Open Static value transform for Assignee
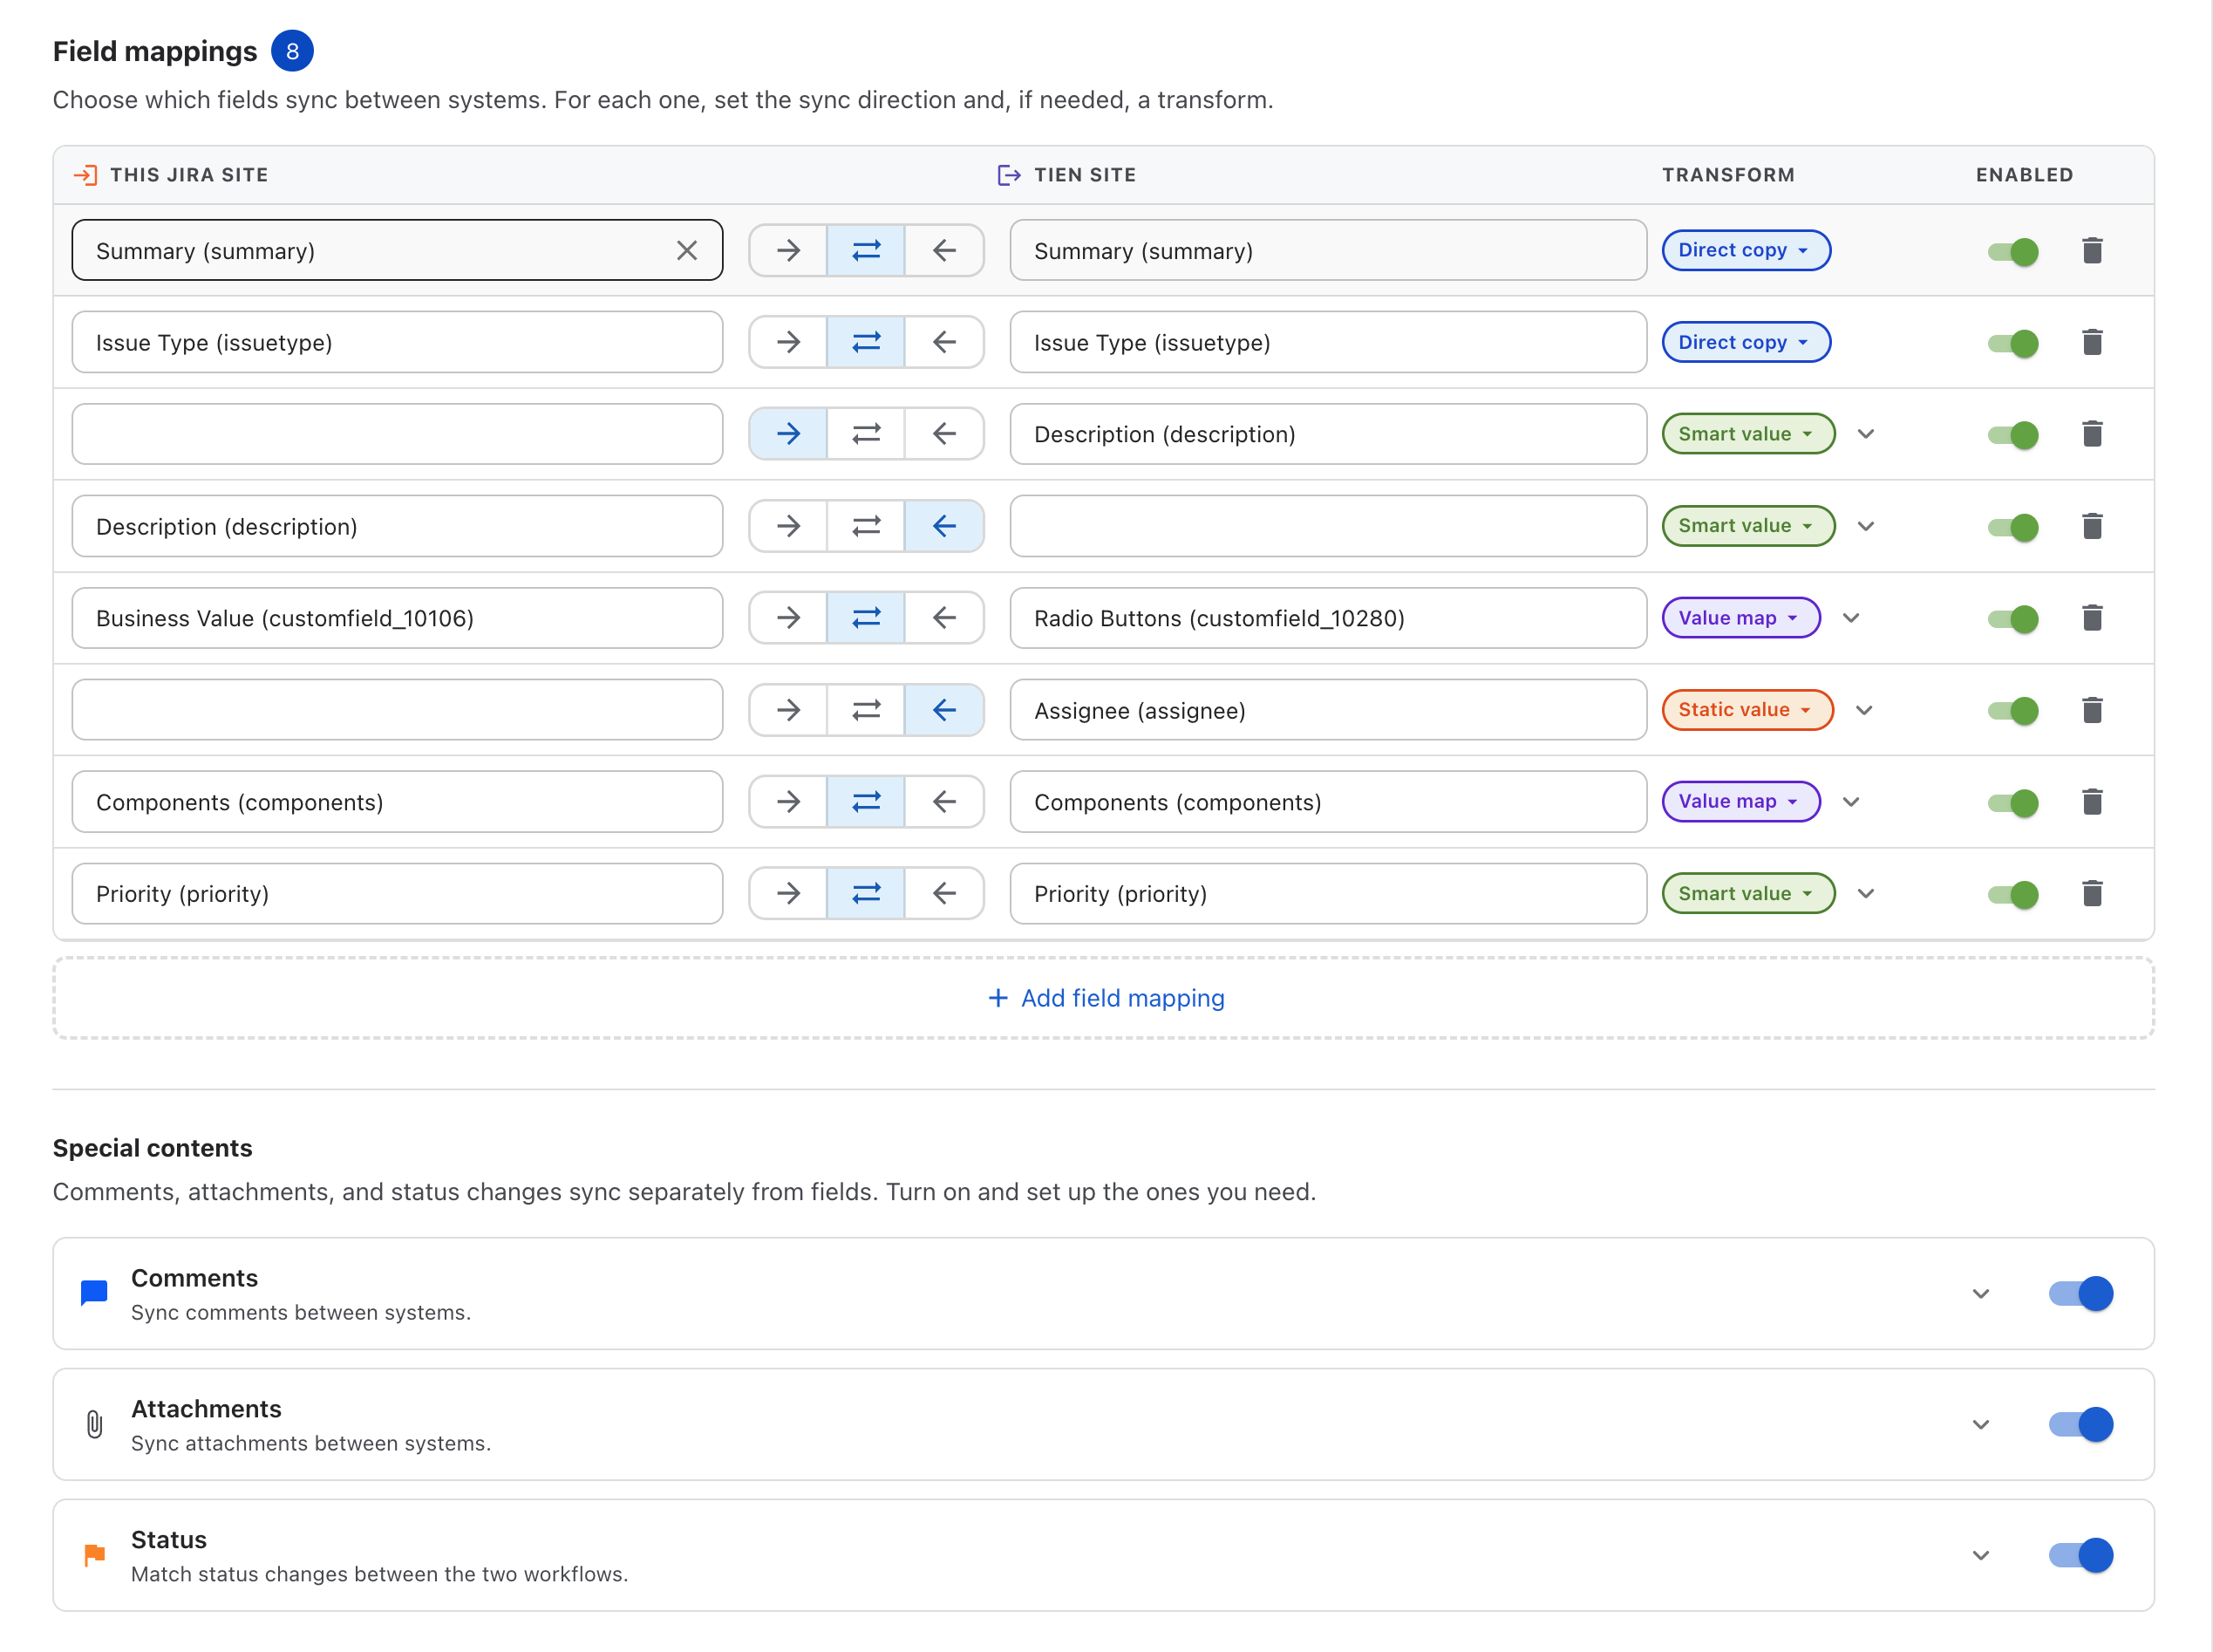 [x=1747, y=710]
